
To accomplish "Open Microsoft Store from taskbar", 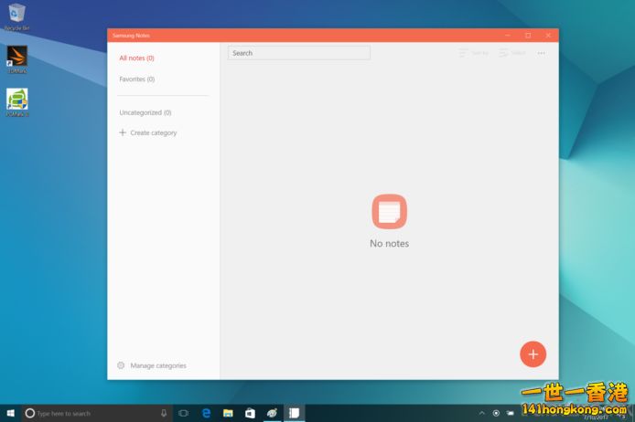I will click(250, 413).
